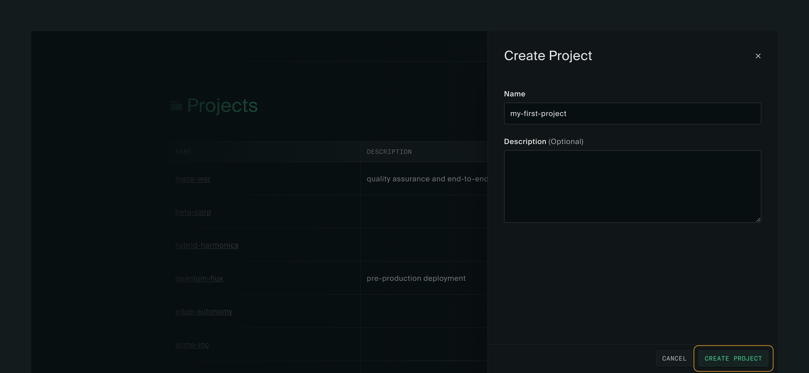809x373 pixels.
Task: Click the DESCRIPTION column header
Action: point(389,152)
